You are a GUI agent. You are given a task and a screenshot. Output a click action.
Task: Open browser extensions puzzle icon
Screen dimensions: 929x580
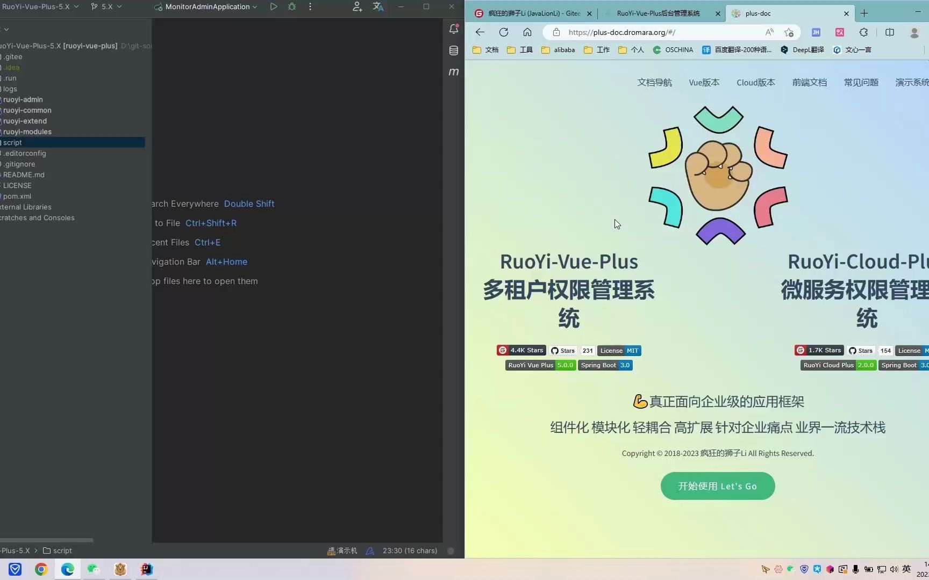[863, 32]
